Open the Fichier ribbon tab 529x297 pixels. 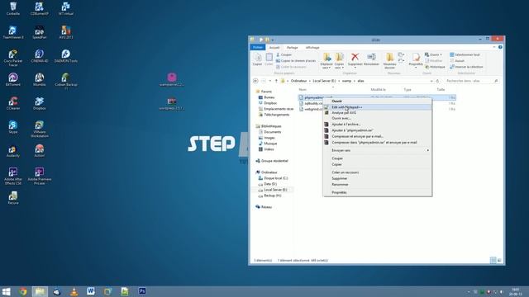258,48
